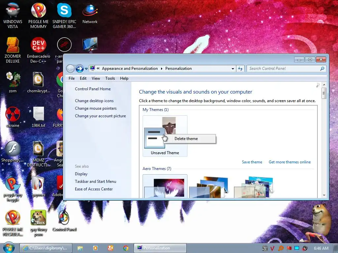The height and width of the screenshot is (253, 338).
Task: Select the first Aero theme with the bird wallpaper
Action: 165,186
